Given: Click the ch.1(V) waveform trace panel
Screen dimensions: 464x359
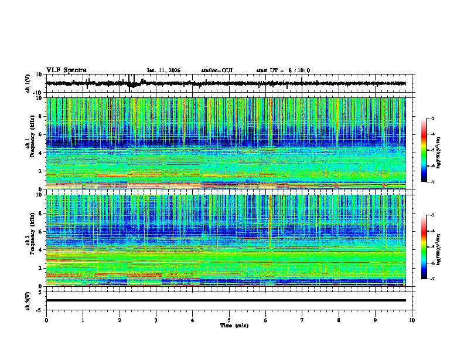Looking at the screenshot, I should coord(230,83).
